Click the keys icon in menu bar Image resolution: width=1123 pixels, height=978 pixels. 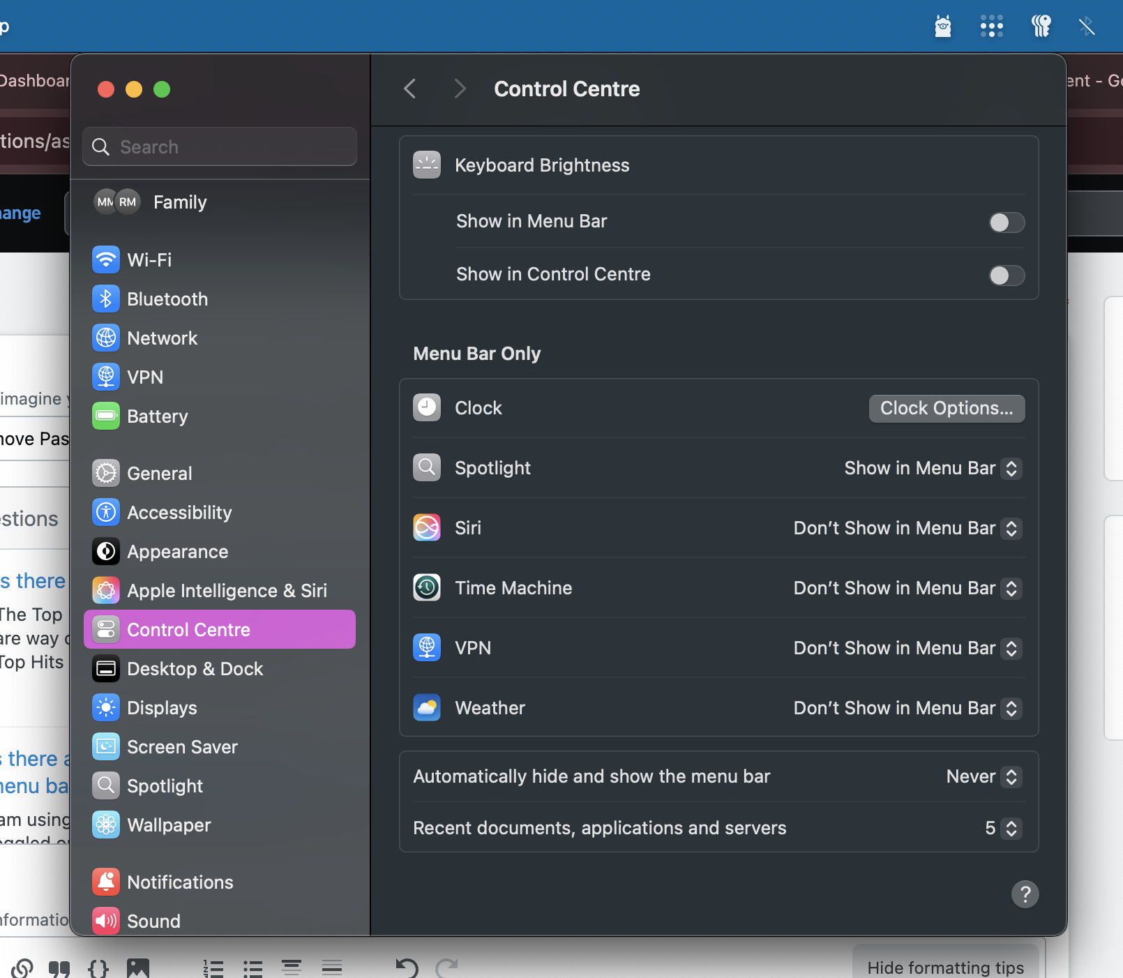point(1041,27)
